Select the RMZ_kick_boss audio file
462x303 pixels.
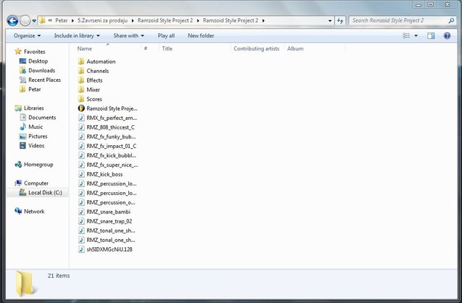point(104,174)
